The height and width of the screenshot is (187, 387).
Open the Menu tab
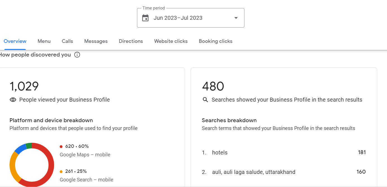coord(44,41)
